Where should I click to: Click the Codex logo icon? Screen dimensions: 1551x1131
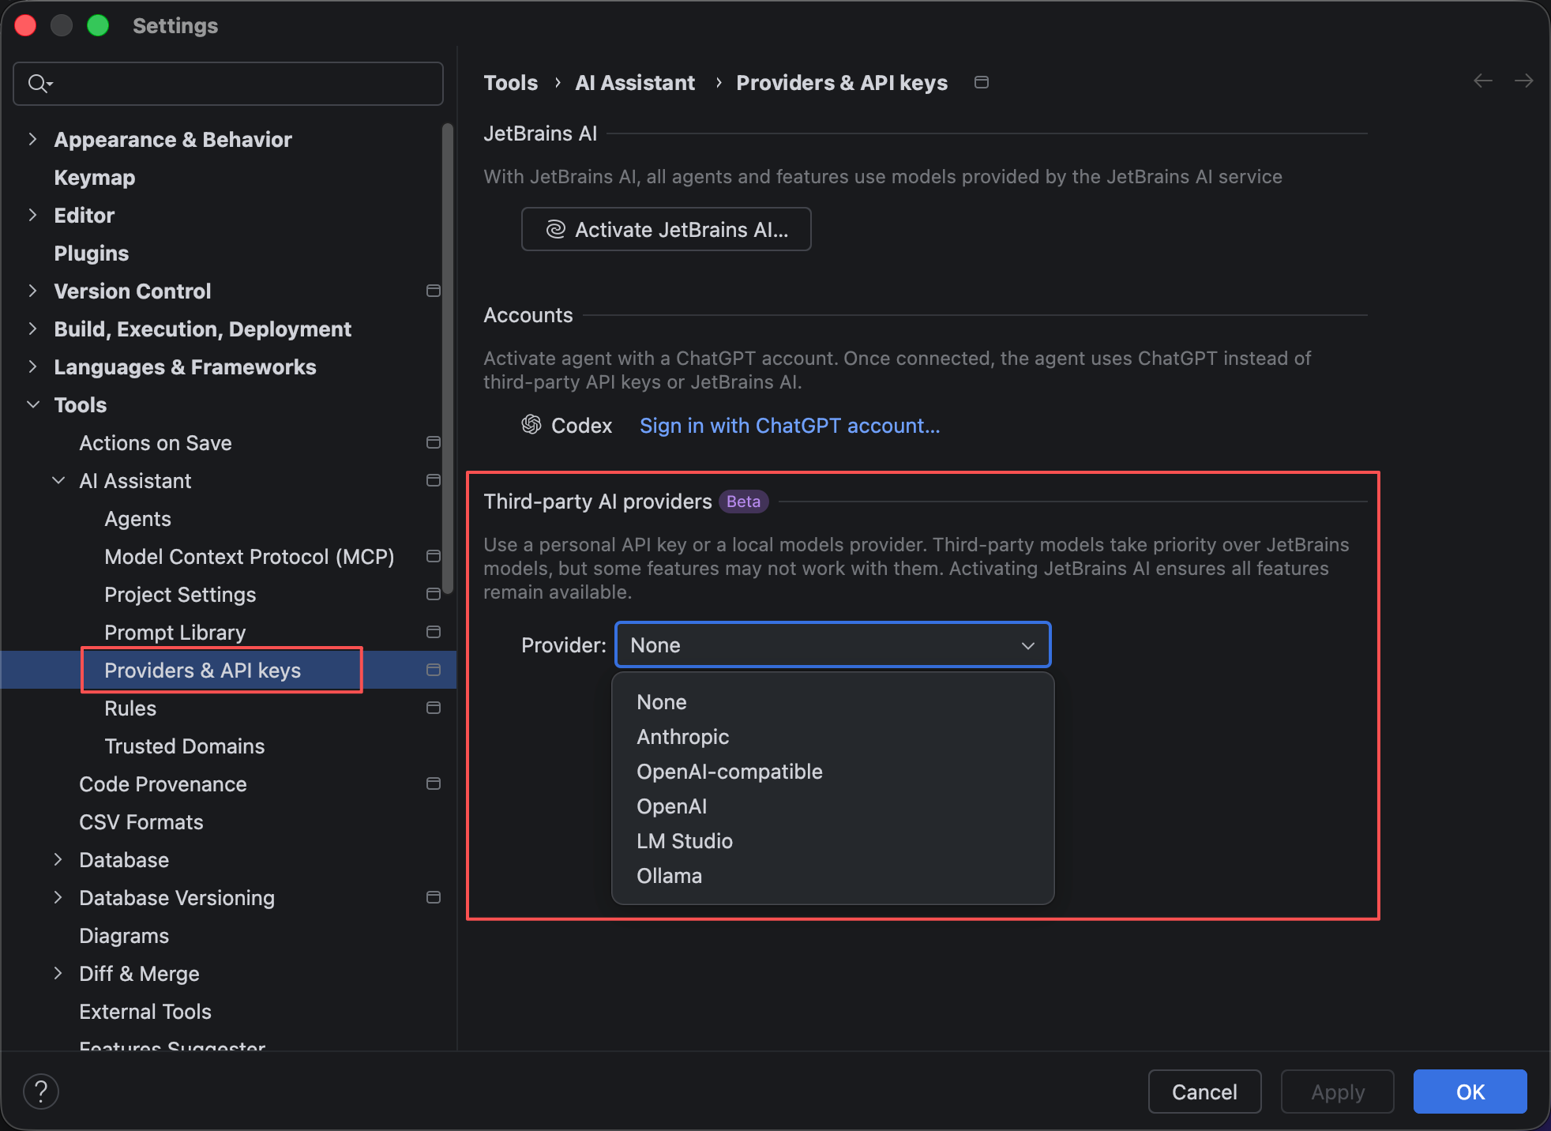pyautogui.click(x=531, y=425)
